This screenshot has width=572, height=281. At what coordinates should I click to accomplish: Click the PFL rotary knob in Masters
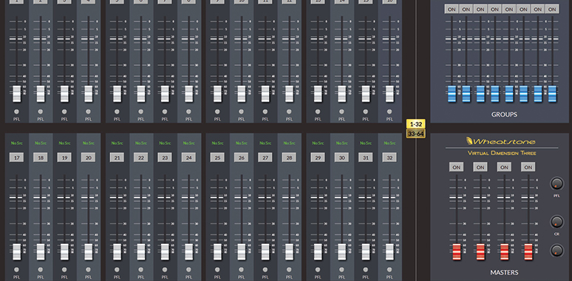556,183
